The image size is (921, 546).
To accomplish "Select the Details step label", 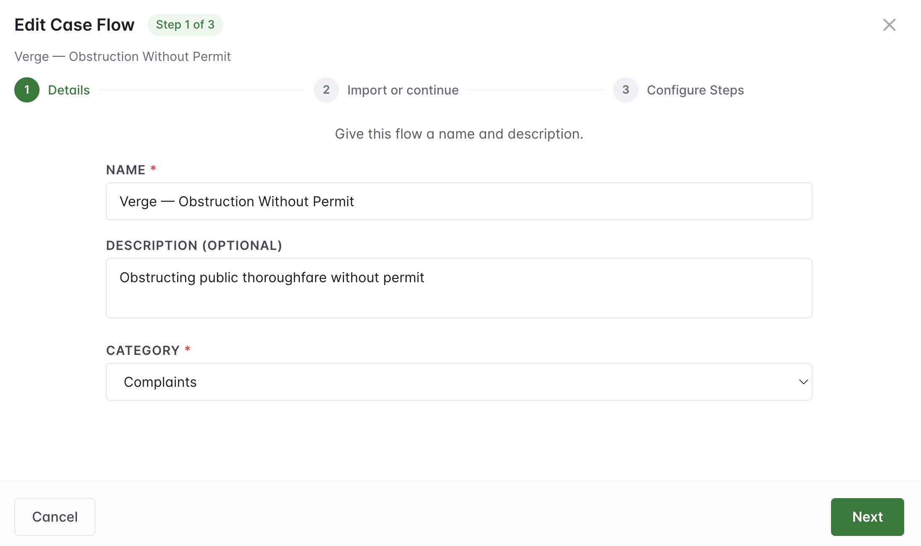I will tap(69, 90).
